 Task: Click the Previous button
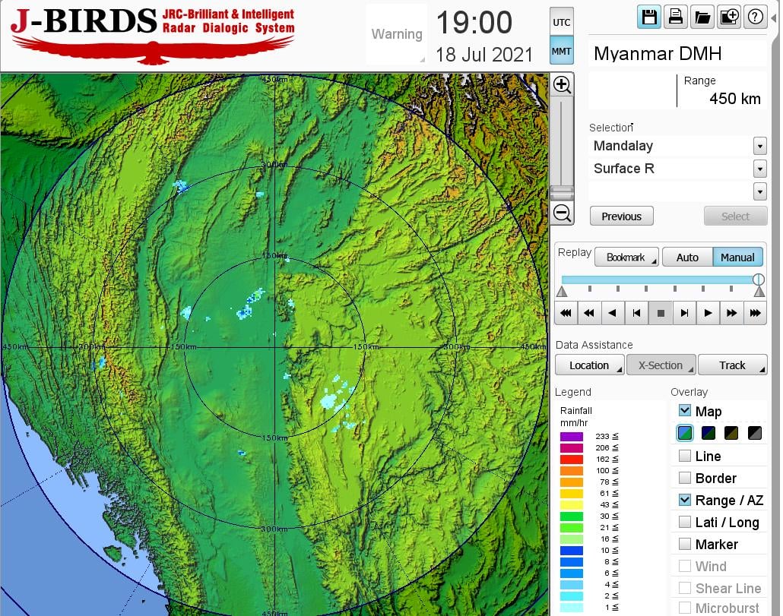click(621, 216)
